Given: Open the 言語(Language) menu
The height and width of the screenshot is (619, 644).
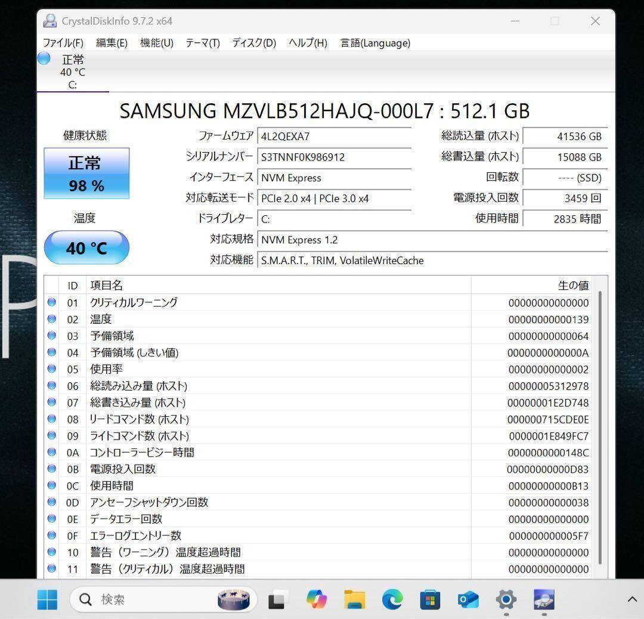Looking at the screenshot, I should 375,43.
